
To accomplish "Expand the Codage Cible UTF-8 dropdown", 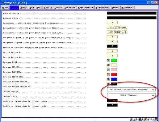I will click(x=131, y=95).
